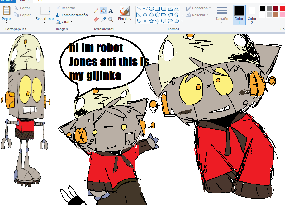Choose the Pentagon shape
This screenshot has width=285, height=205.
(151, 15)
